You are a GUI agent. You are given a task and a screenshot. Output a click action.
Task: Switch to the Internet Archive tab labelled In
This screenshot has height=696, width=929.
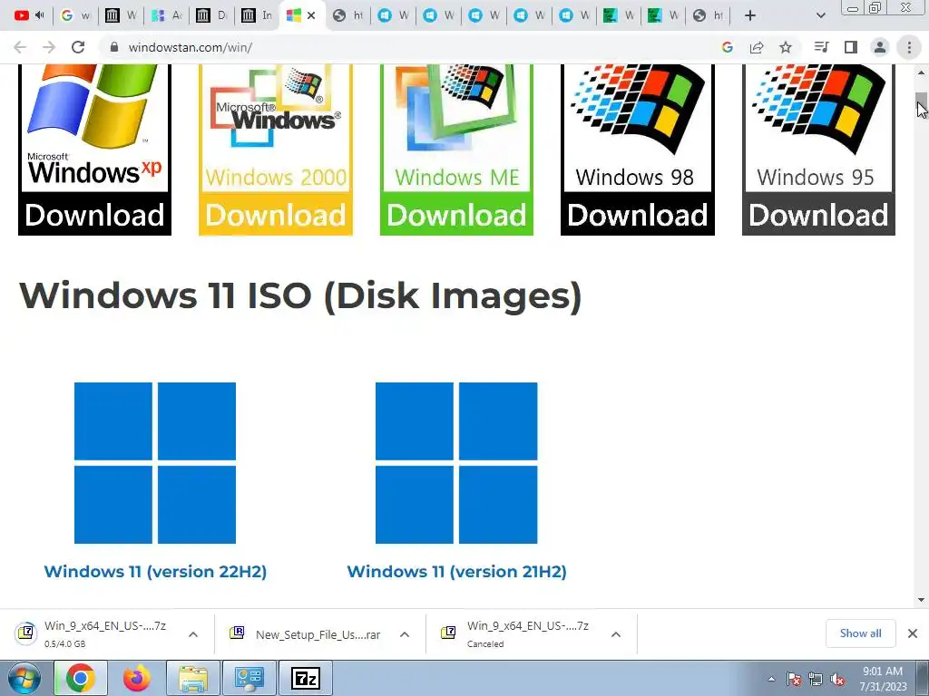tap(257, 15)
